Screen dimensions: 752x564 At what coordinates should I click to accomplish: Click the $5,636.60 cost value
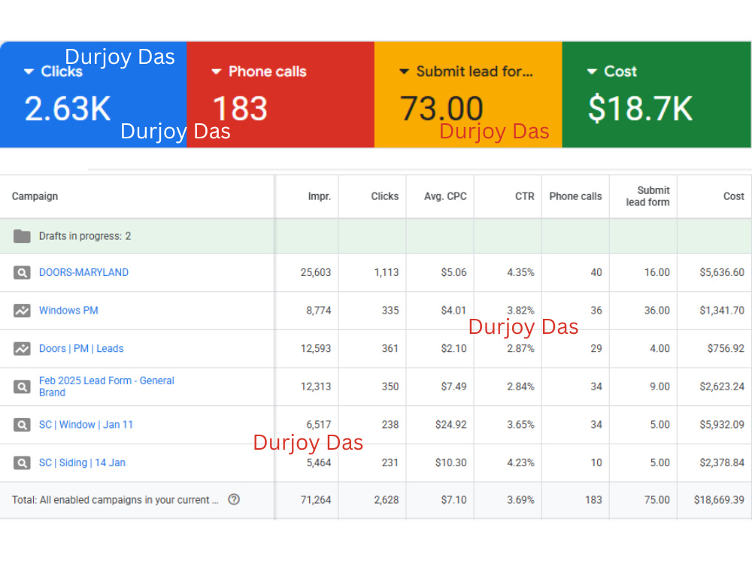pos(722,272)
